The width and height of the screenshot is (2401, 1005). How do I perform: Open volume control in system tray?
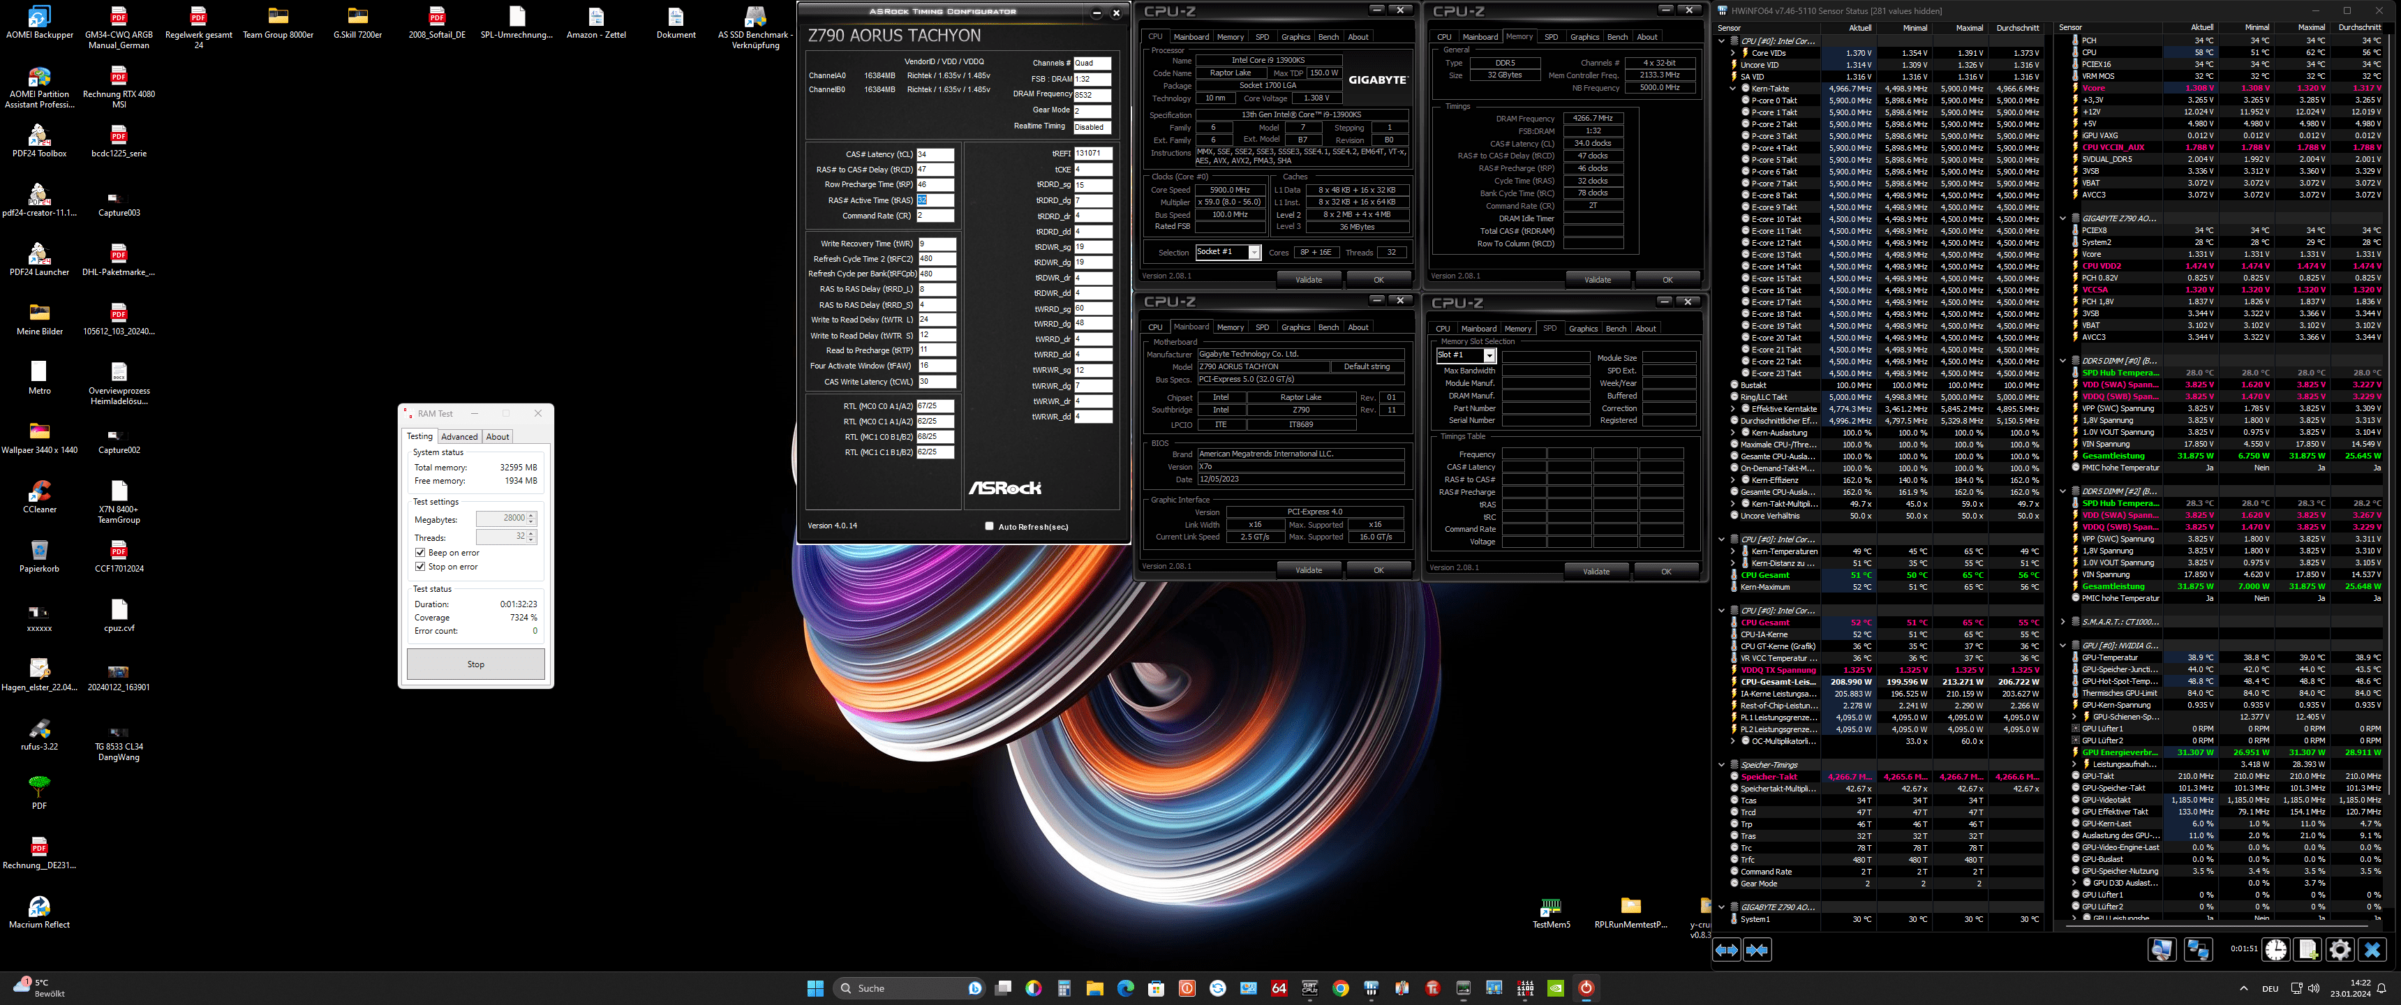click(x=2313, y=988)
